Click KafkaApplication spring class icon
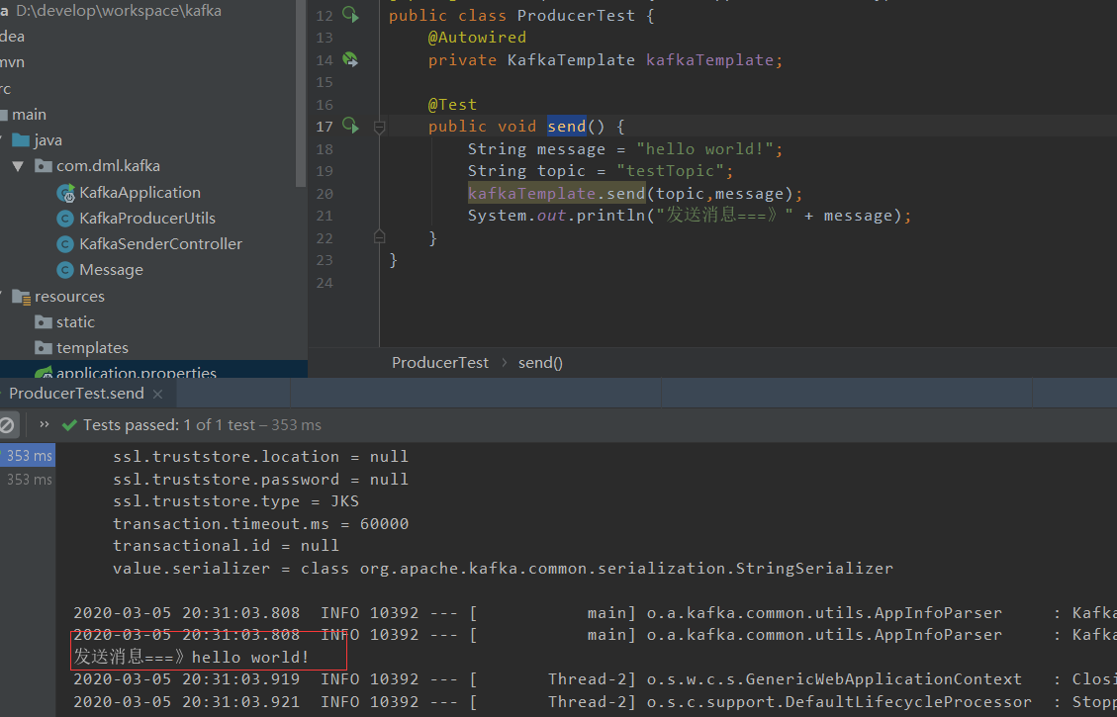This screenshot has width=1117, height=717. [65, 192]
